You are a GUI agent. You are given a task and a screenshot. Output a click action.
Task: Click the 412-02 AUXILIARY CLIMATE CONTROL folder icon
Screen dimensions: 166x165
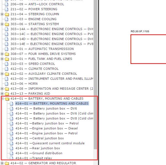point(7,74)
